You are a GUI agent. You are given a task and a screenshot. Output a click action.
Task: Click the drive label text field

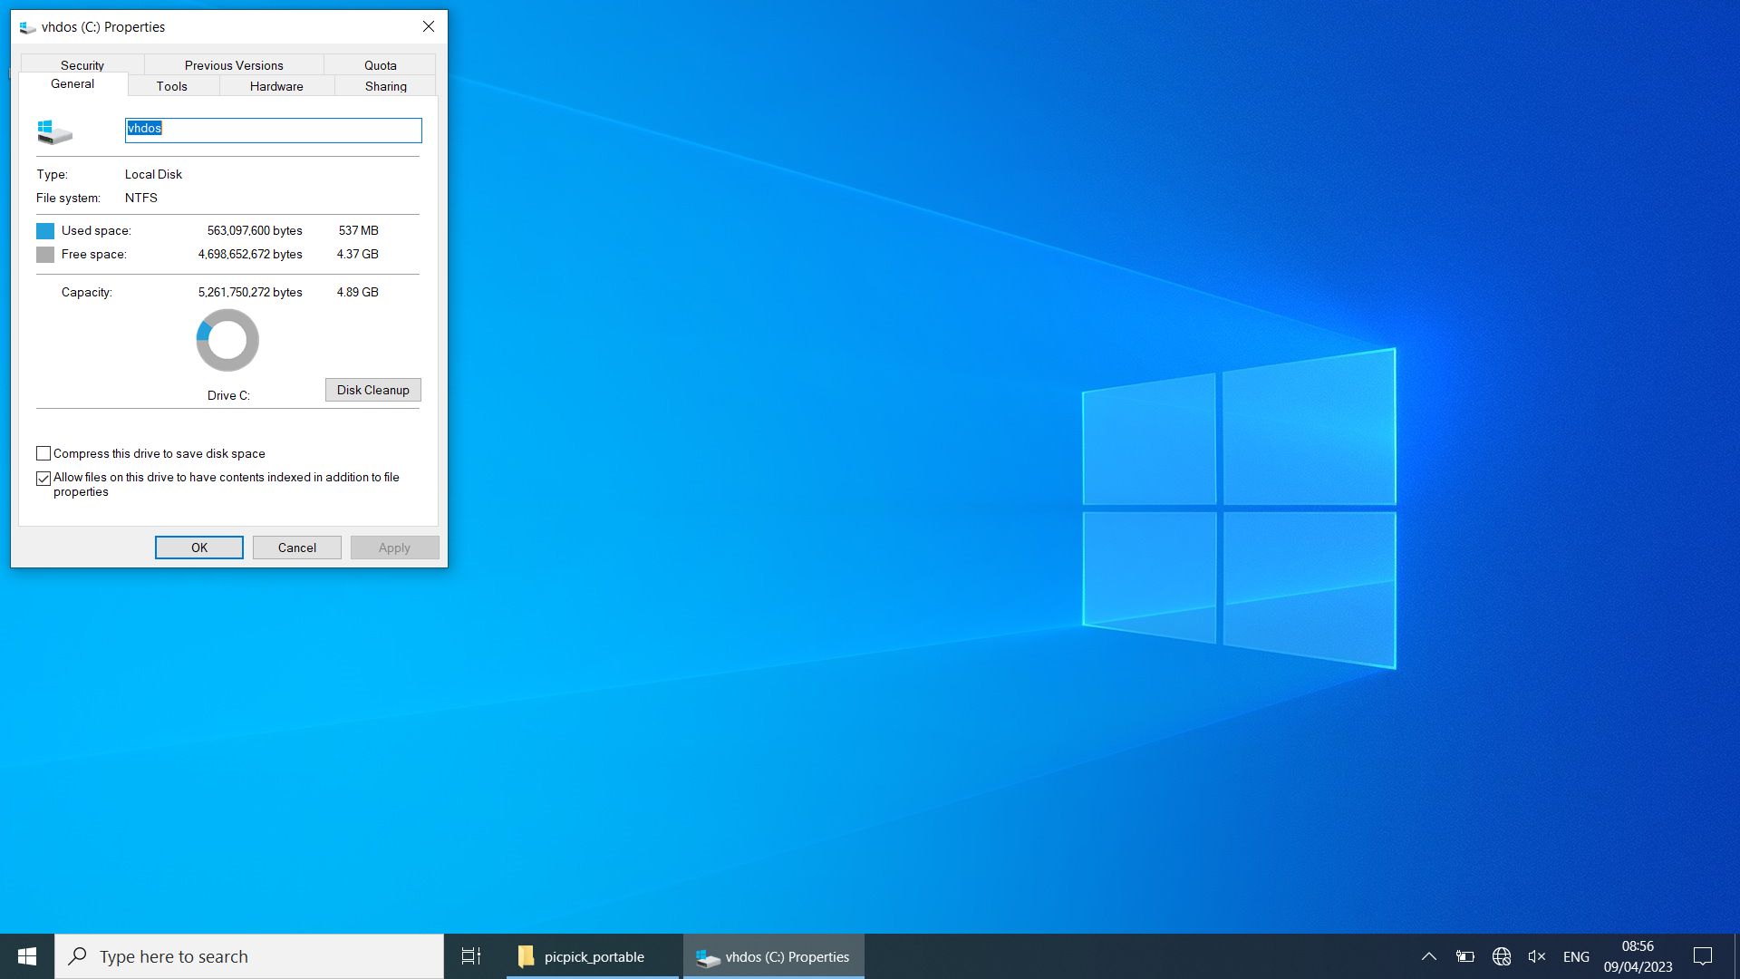[273, 130]
